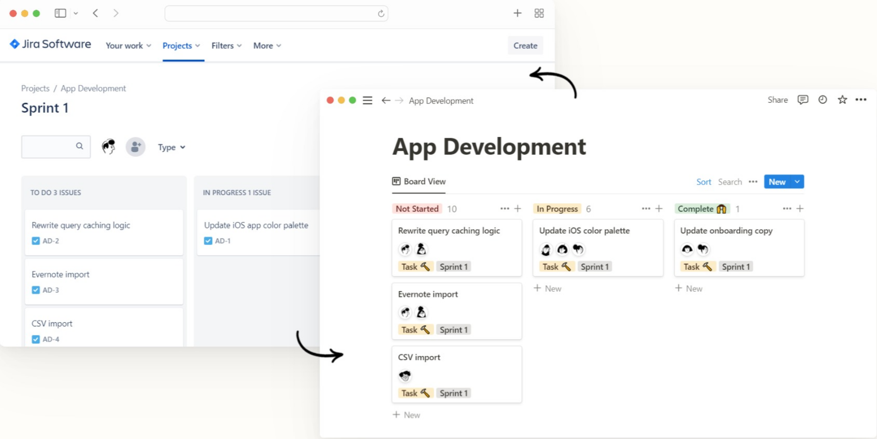This screenshot has height=439, width=877.
Task: Open the dropdown arrow beside the New button
Action: pyautogui.click(x=797, y=182)
